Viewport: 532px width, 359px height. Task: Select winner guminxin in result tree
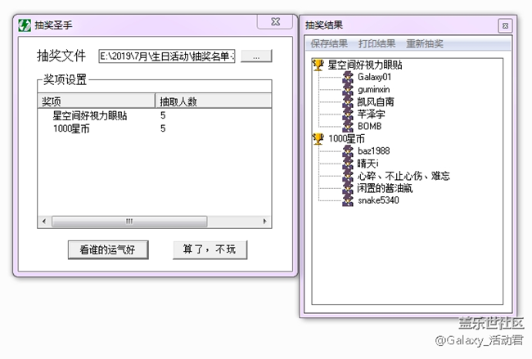[373, 89]
